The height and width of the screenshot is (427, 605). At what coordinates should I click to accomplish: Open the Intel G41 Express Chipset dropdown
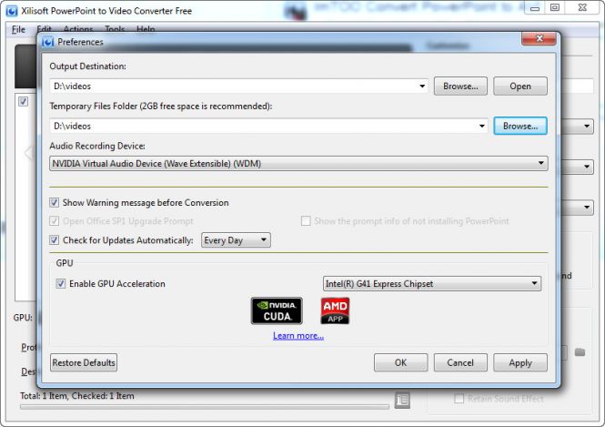(x=432, y=284)
